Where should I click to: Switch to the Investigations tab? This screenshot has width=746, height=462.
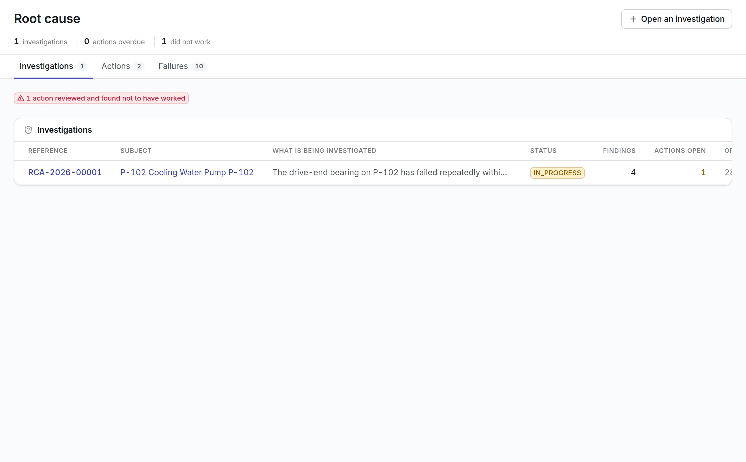[x=53, y=66]
